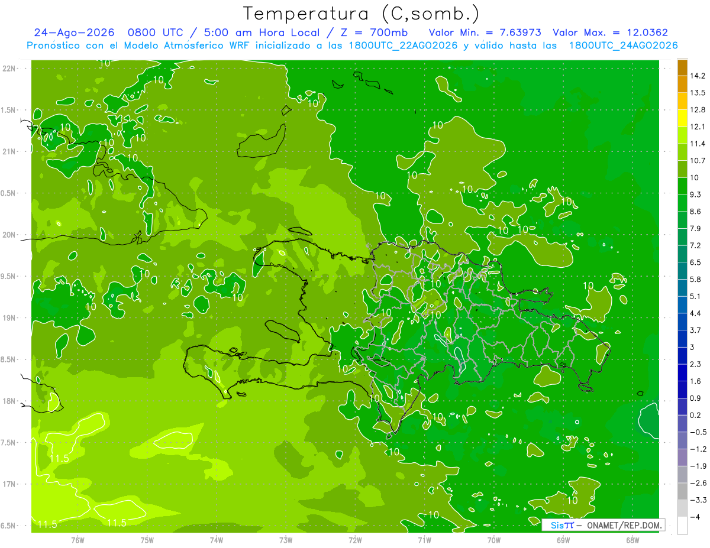Screen dimensions: 710x548
Task: Click the '68W' longitude axis label
Action: click(632, 540)
